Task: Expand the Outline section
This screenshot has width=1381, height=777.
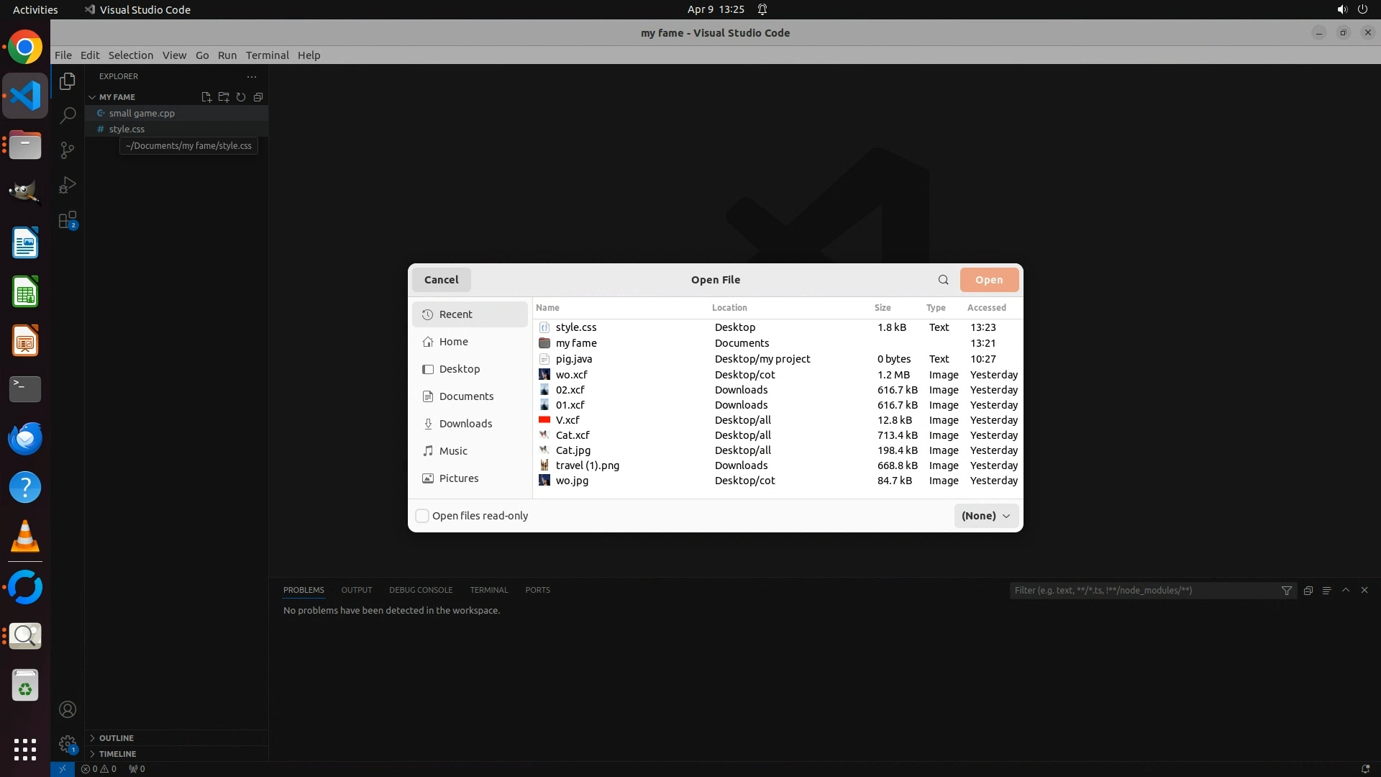Action: coord(116,738)
